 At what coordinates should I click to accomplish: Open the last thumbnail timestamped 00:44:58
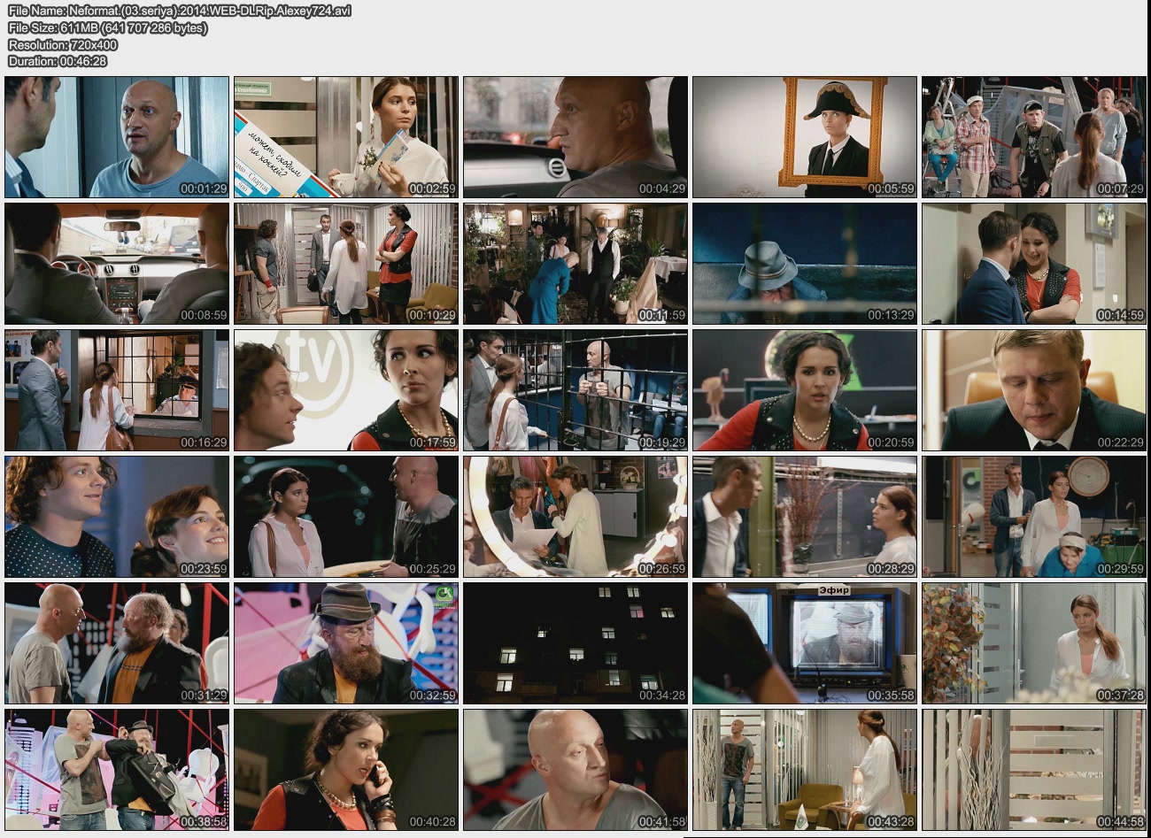[1033, 770]
